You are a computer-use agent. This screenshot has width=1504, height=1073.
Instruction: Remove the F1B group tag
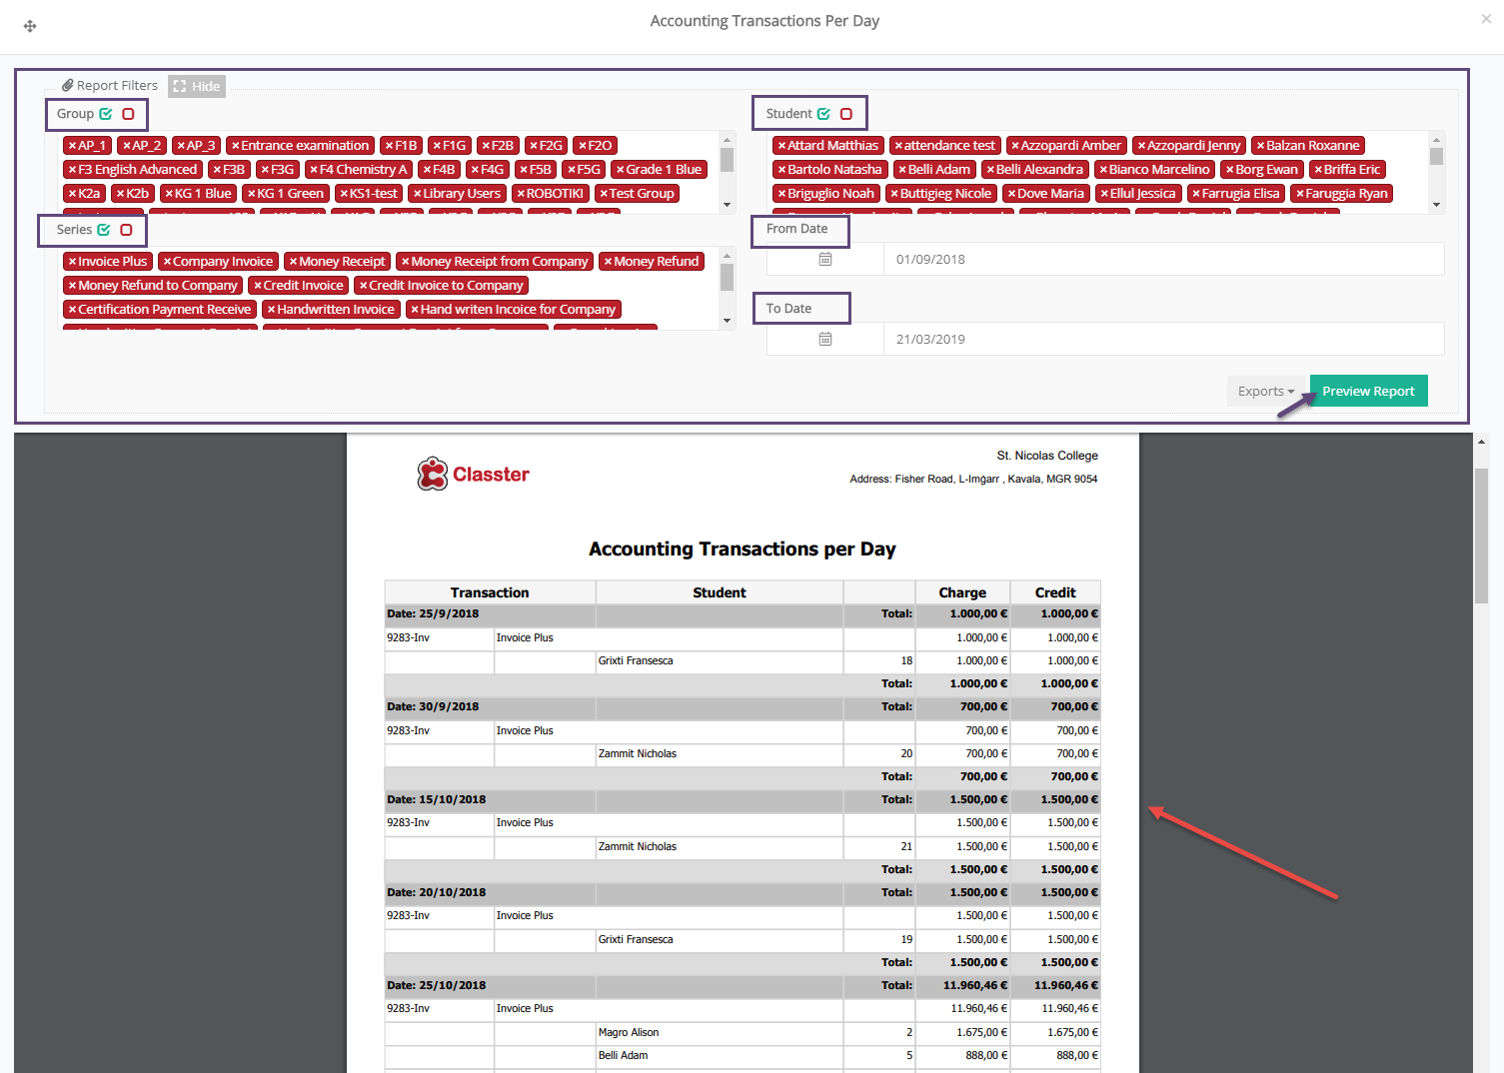point(390,146)
